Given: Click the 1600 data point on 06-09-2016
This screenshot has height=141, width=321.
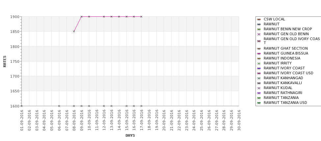Looking at the screenshot, I should [x=59, y=106].
